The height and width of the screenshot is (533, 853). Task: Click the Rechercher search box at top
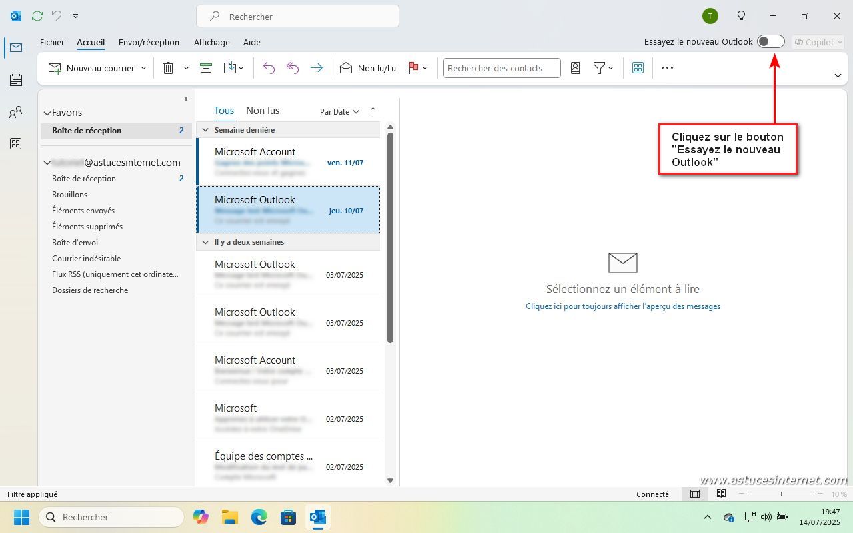point(297,16)
